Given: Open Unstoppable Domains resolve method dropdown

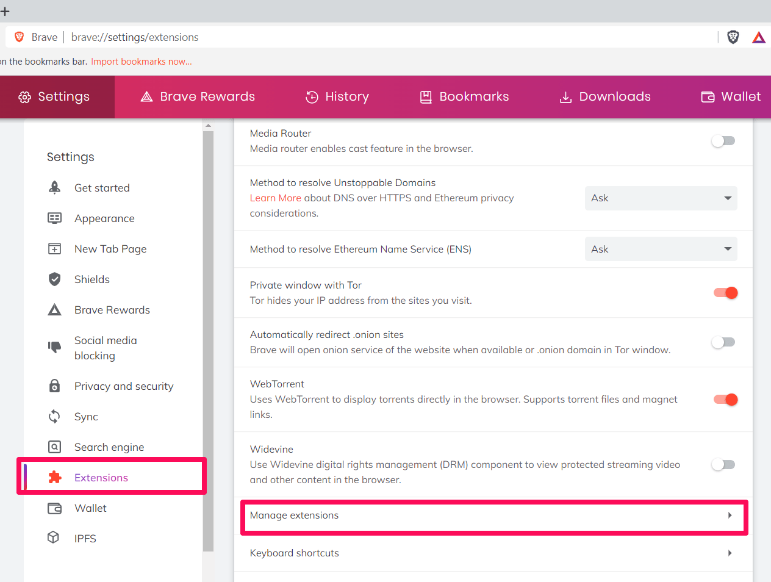Looking at the screenshot, I should pos(661,198).
